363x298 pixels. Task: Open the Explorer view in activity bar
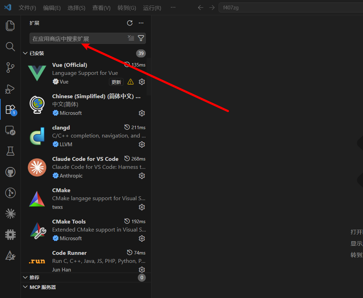click(x=10, y=26)
